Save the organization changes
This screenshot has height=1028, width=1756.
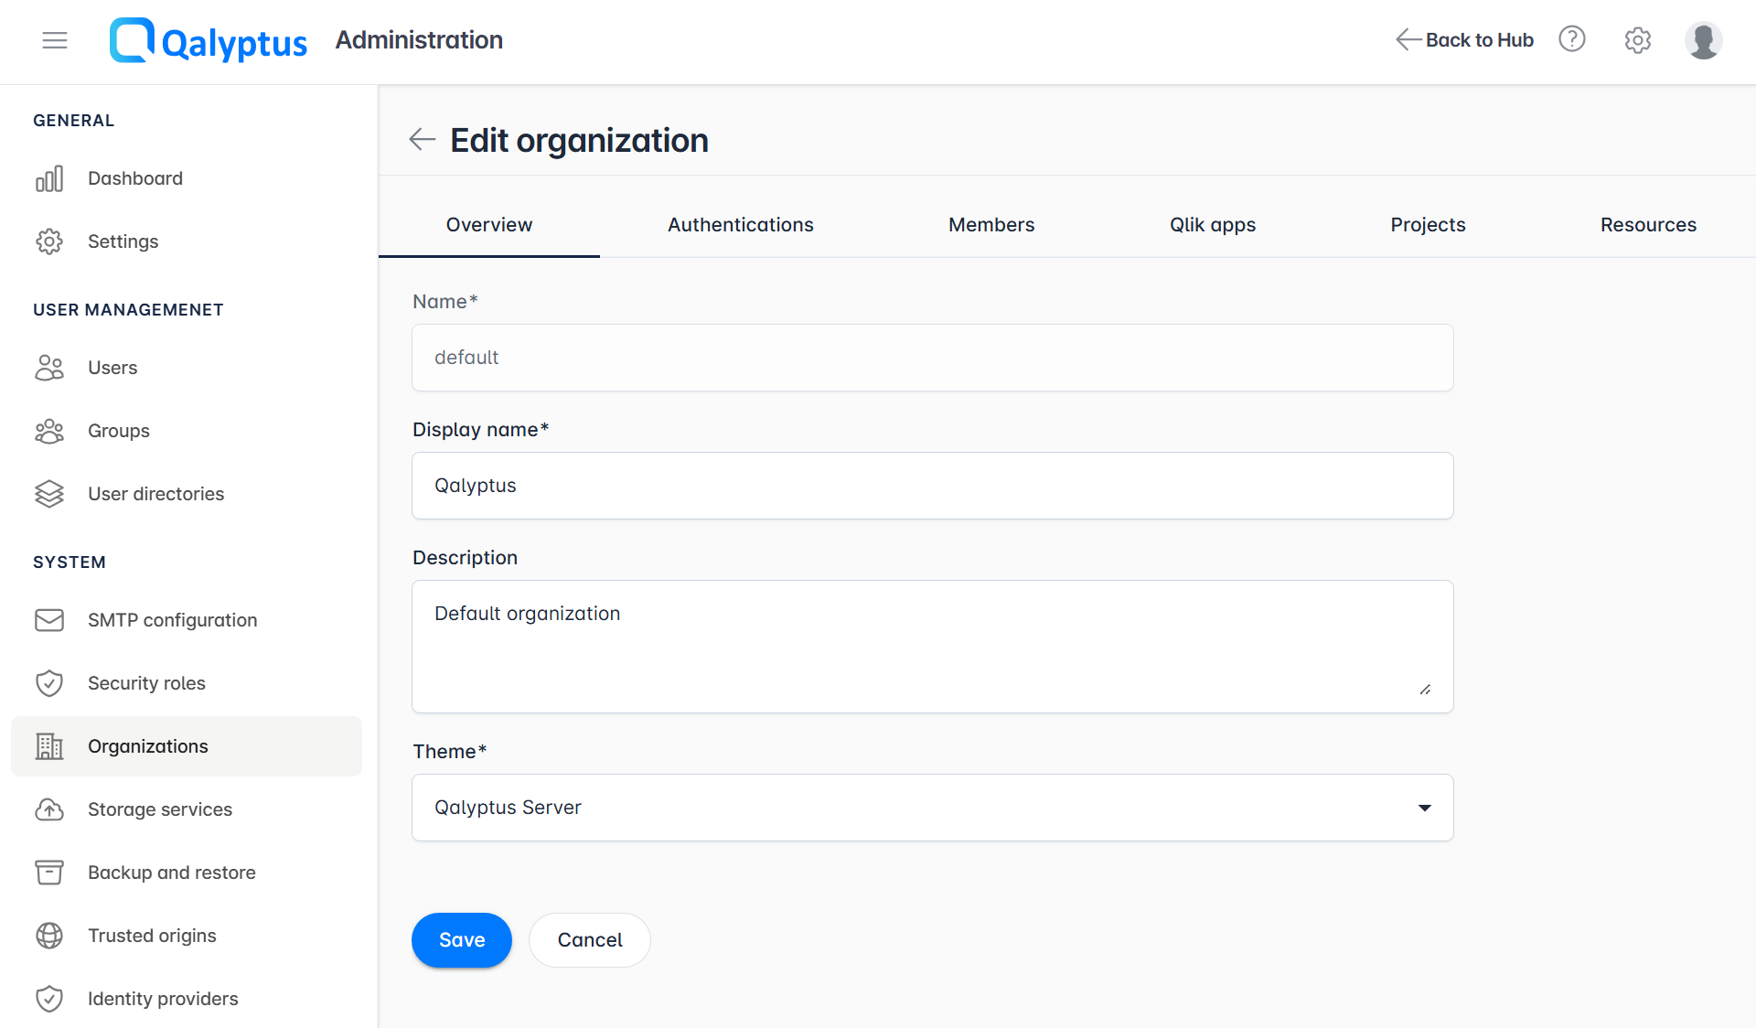coord(461,940)
